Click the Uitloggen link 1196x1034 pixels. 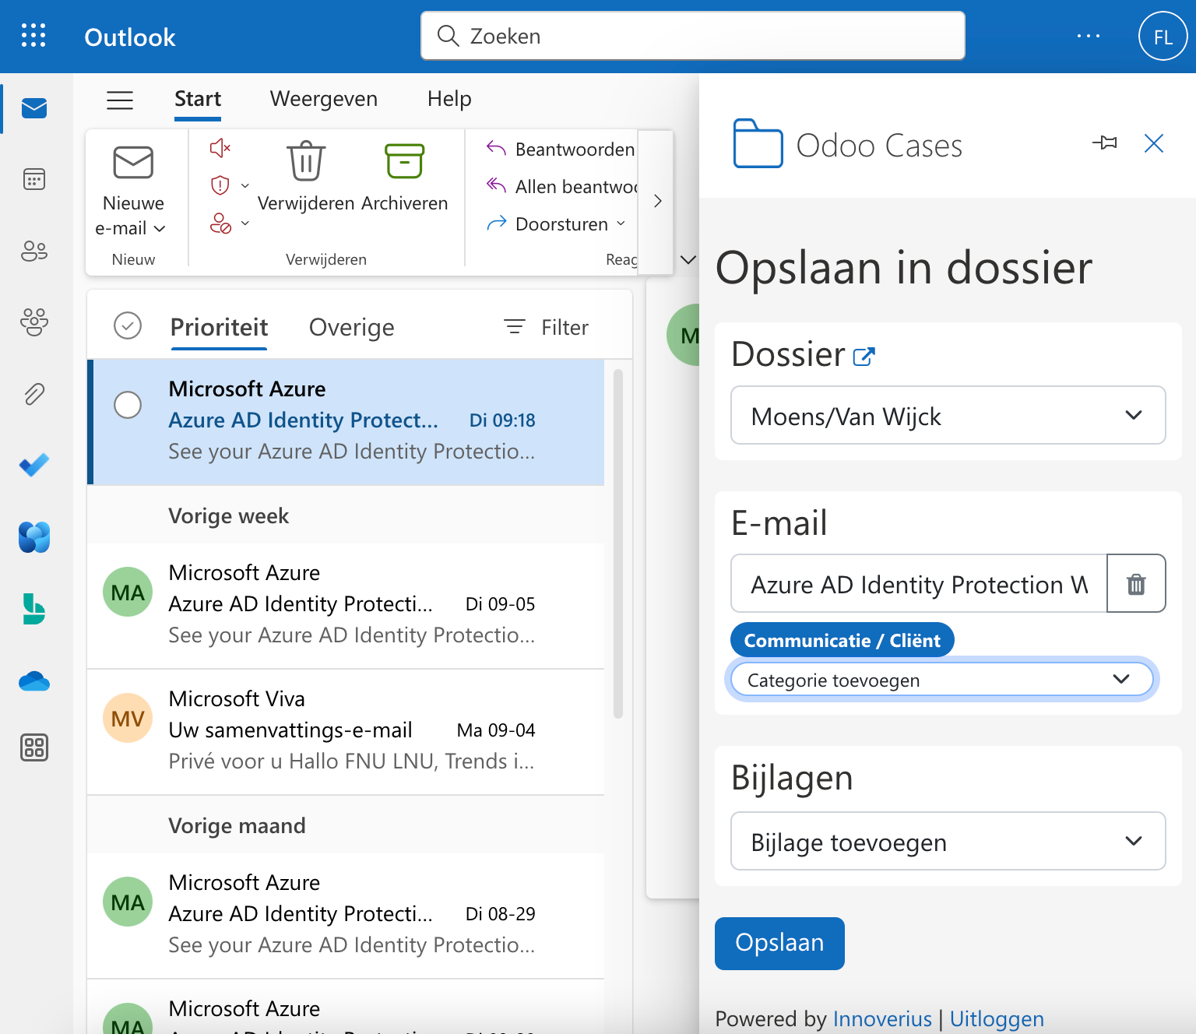[997, 1018]
